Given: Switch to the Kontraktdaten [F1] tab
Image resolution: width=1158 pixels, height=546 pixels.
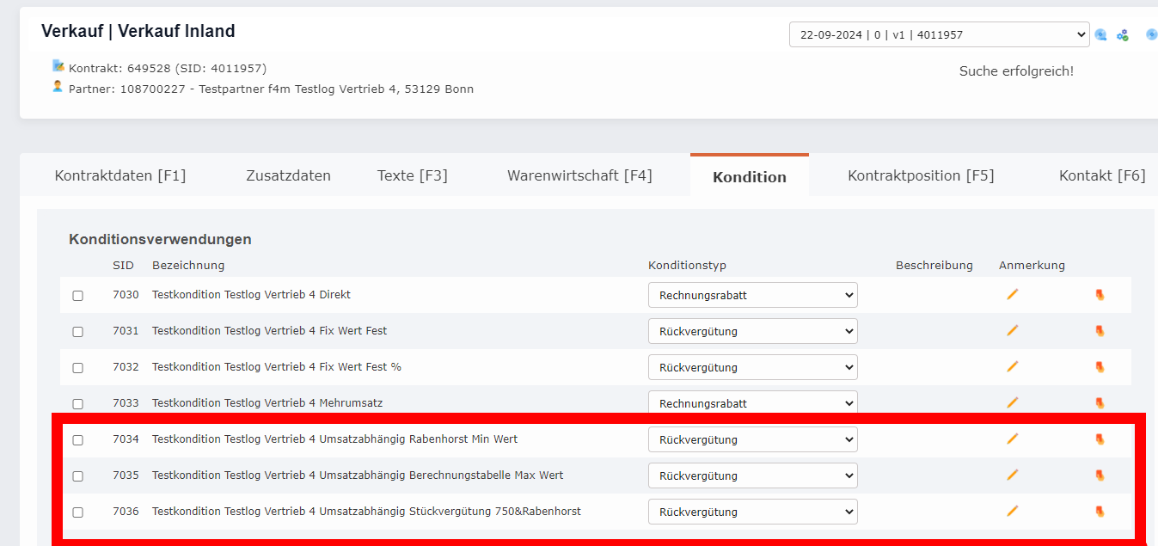Looking at the screenshot, I should click(122, 175).
